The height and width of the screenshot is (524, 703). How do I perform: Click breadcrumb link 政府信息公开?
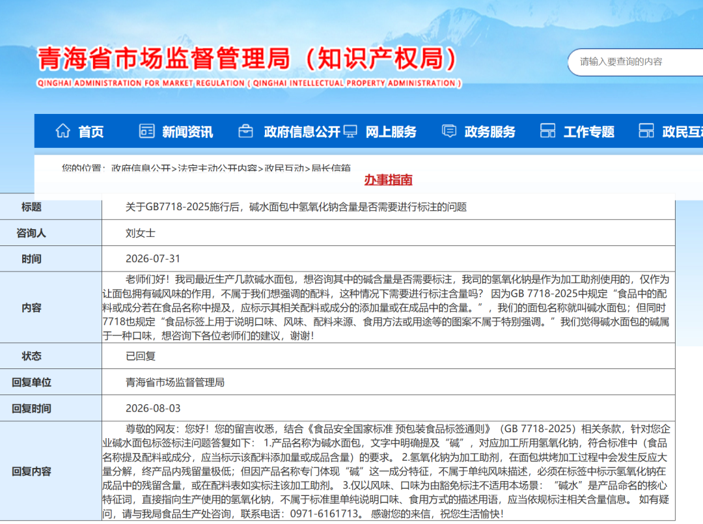(x=141, y=169)
